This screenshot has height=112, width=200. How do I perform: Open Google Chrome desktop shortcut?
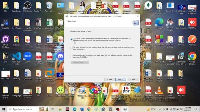click(192, 58)
